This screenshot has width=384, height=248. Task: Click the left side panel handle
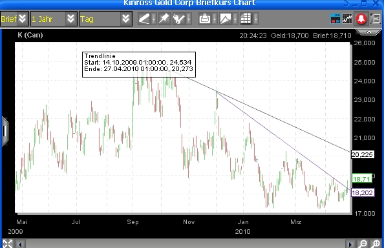click(5, 132)
